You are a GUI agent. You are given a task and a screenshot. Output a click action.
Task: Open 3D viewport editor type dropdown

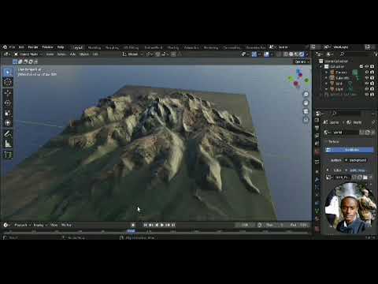[x=6, y=54]
